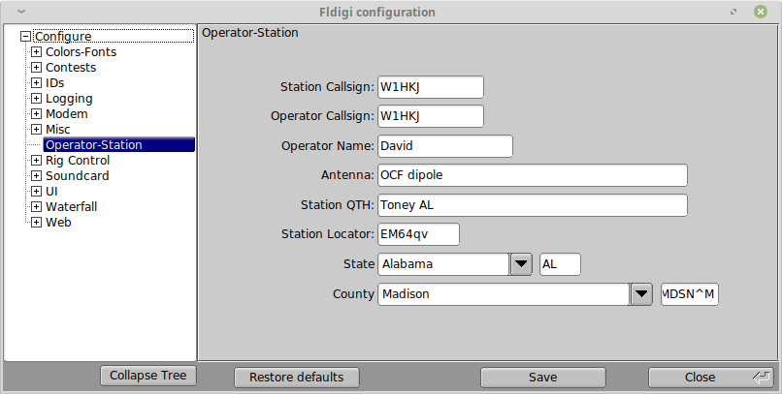Image resolution: width=782 pixels, height=394 pixels.
Task: Collapse the Configure root node
Action: pos(25,37)
